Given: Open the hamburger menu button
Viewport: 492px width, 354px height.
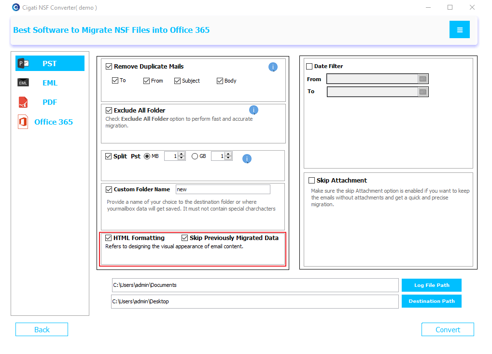Looking at the screenshot, I should [x=459, y=29].
